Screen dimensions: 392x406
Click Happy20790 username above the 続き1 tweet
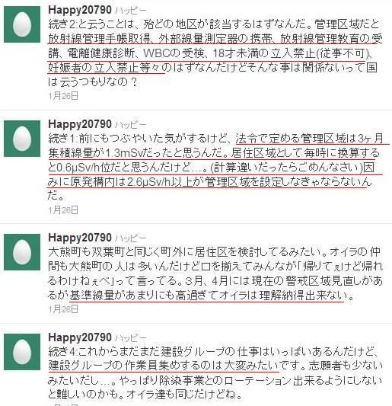pyautogui.click(x=80, y=124)
